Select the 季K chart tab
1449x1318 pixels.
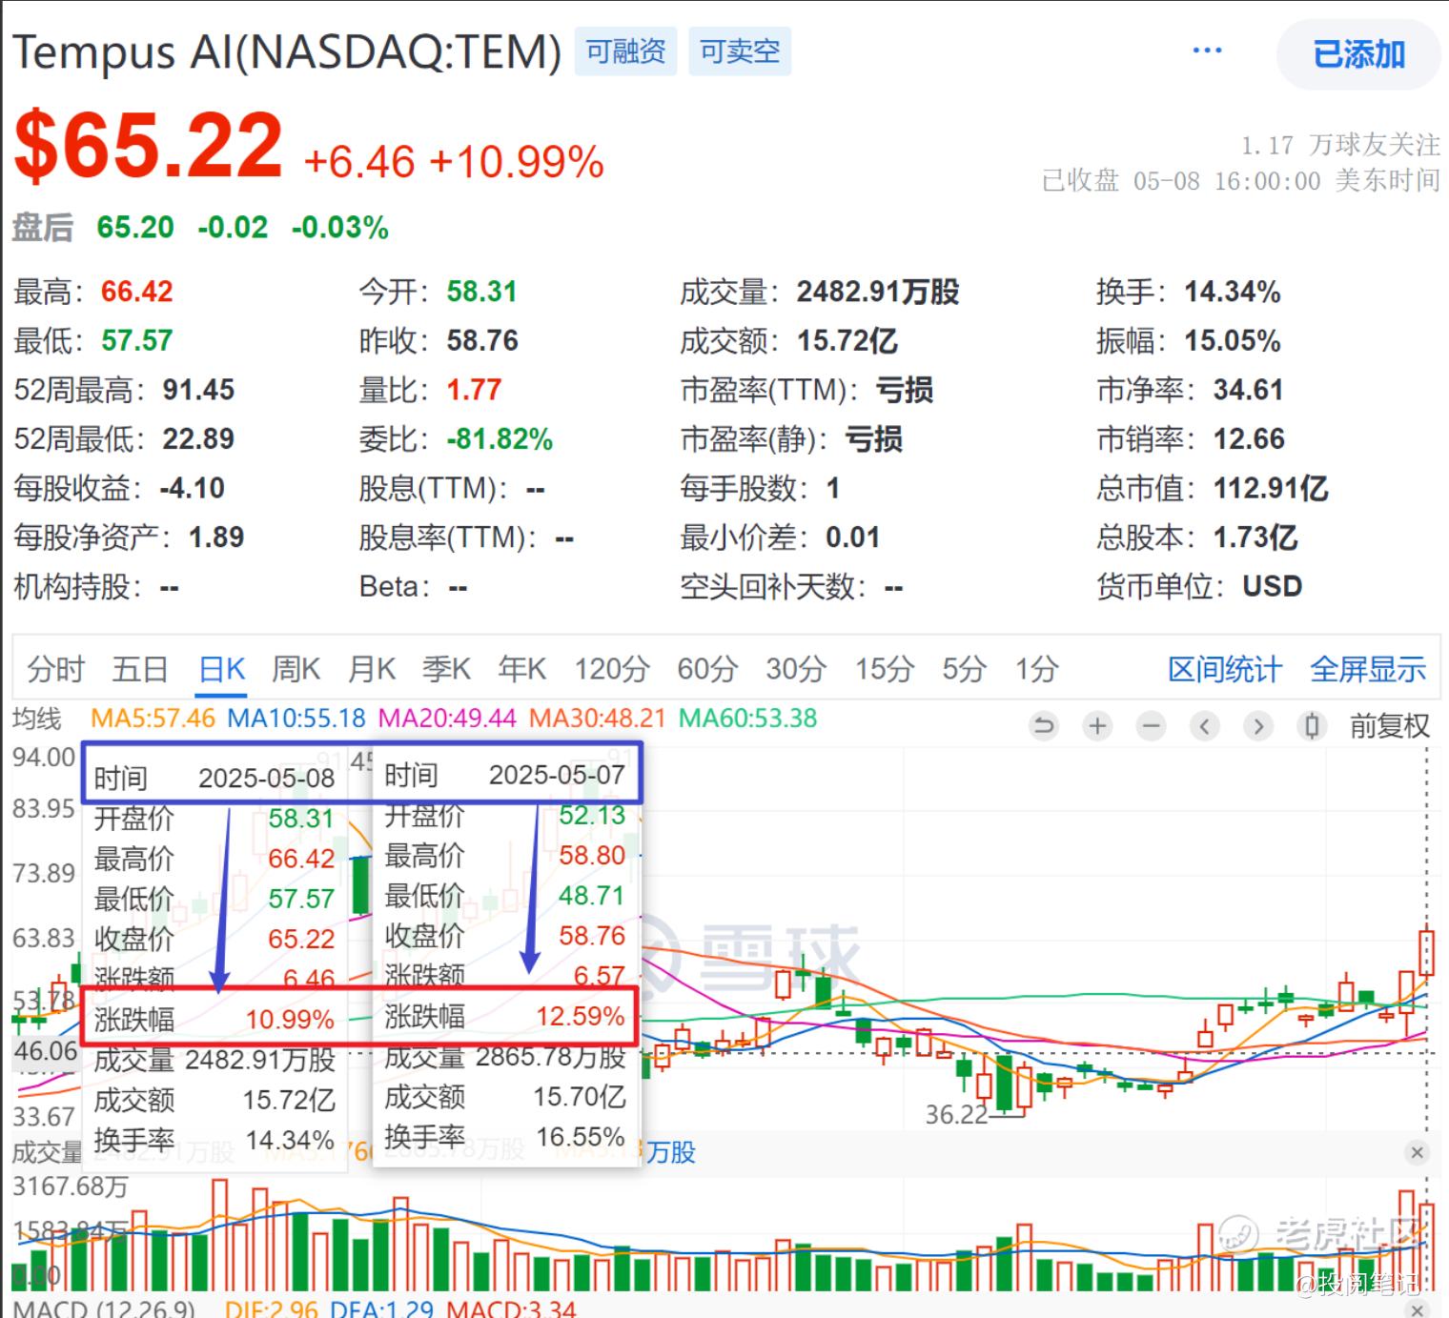click(447, 670)
